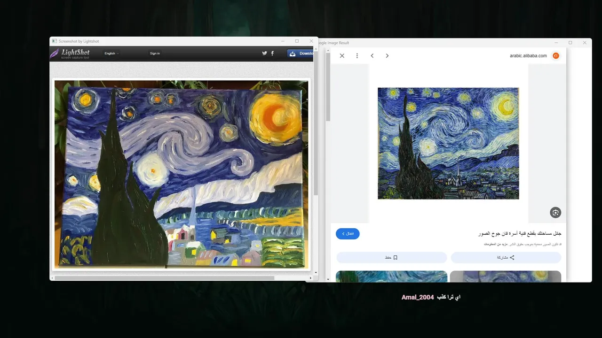
Task: Click the LightShot window vertical scrollbar
Action: coord(316,123)
